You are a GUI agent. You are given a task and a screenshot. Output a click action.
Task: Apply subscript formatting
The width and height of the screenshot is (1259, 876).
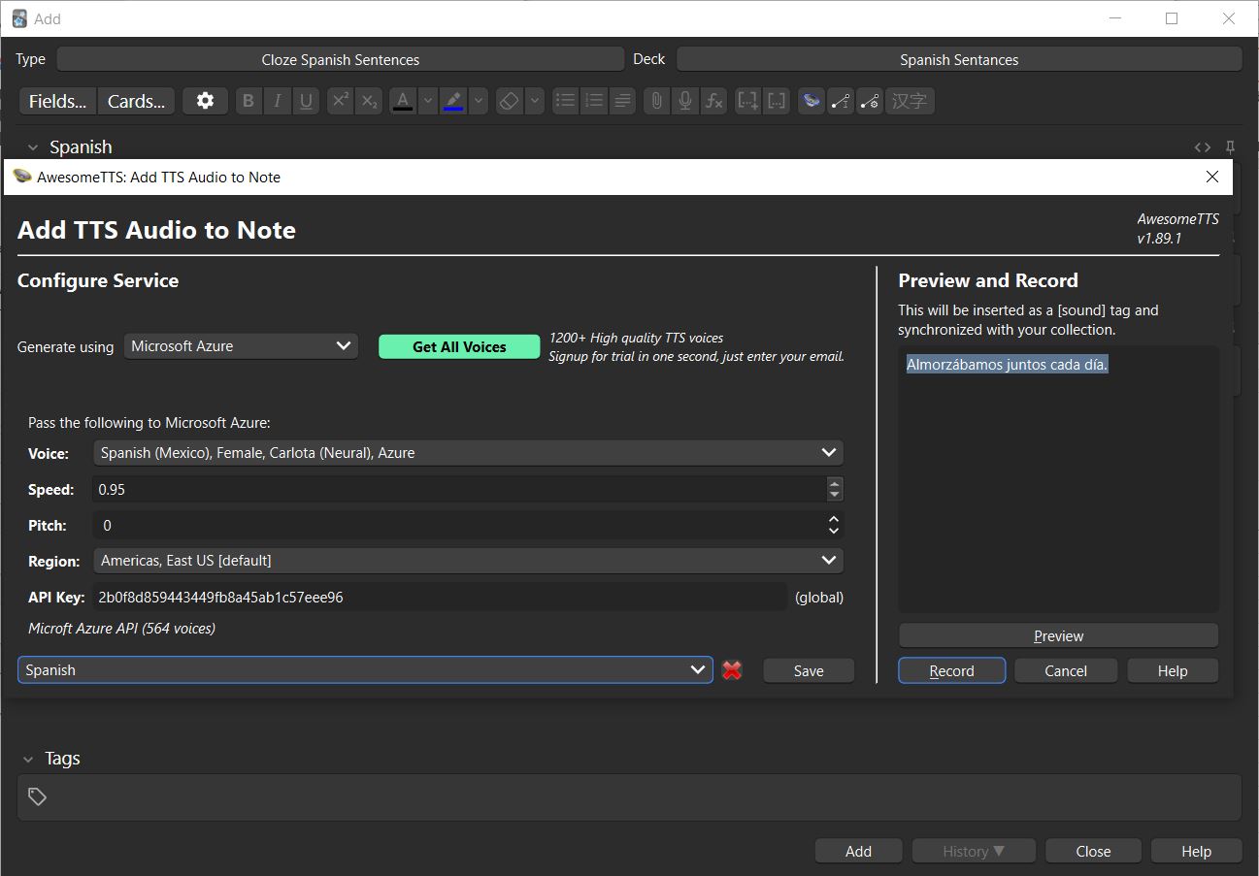[x=368, y=101]
